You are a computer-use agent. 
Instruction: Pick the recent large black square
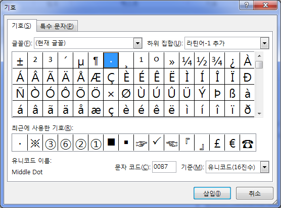click(x=111, y=143)
